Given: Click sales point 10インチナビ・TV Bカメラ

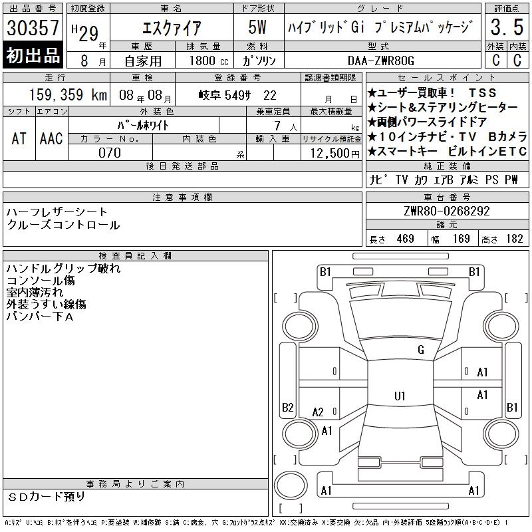Looking at the screenshot, I should (448, 137).
